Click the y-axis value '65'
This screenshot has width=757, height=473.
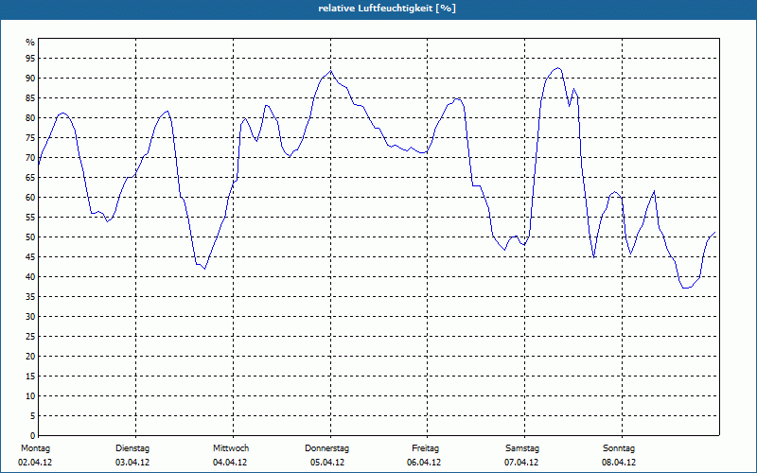click(x=30, y=178)
